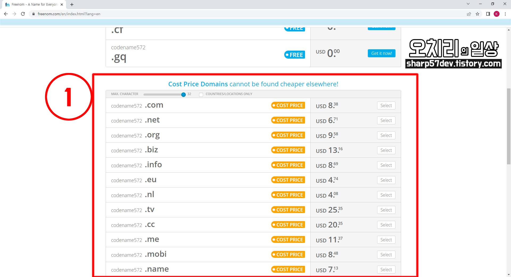Click the scrollbar down arrow
This screenshot has width=511, height=277.
pyautogui.click(x=509, y=275)
